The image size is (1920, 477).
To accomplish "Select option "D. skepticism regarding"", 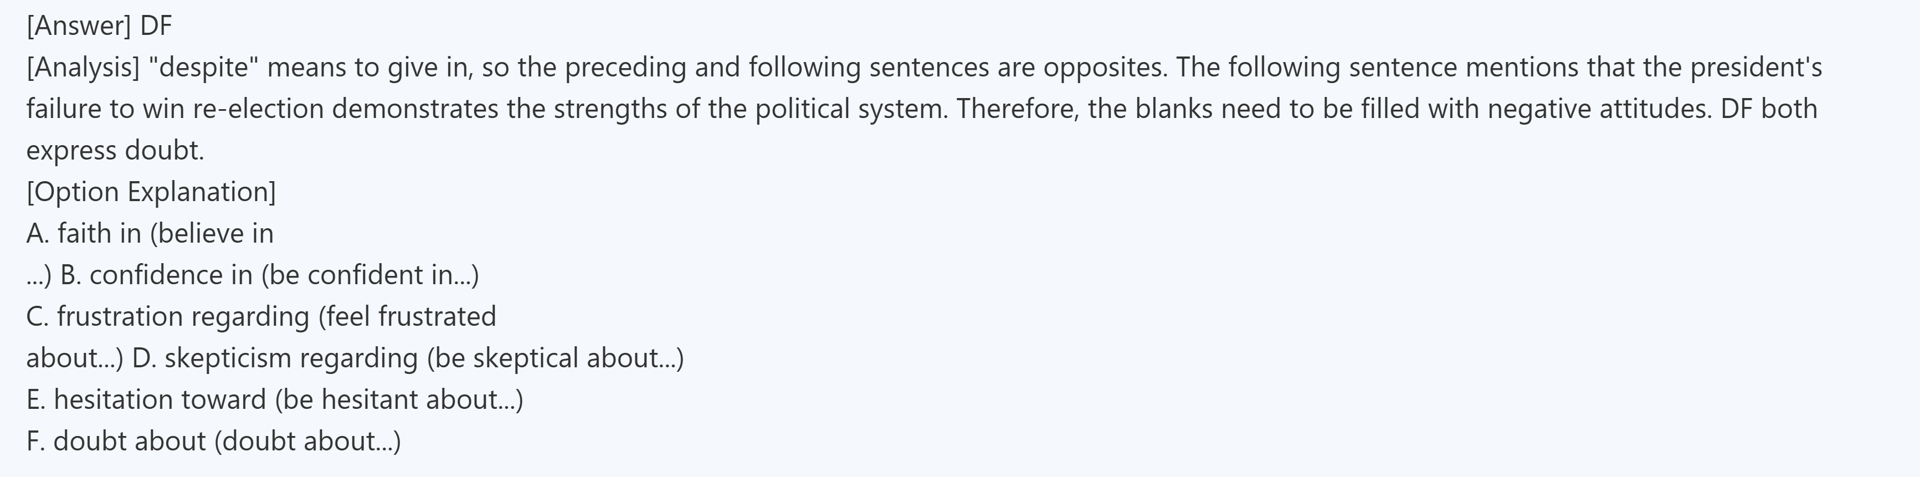I will (x=275, y=358).
